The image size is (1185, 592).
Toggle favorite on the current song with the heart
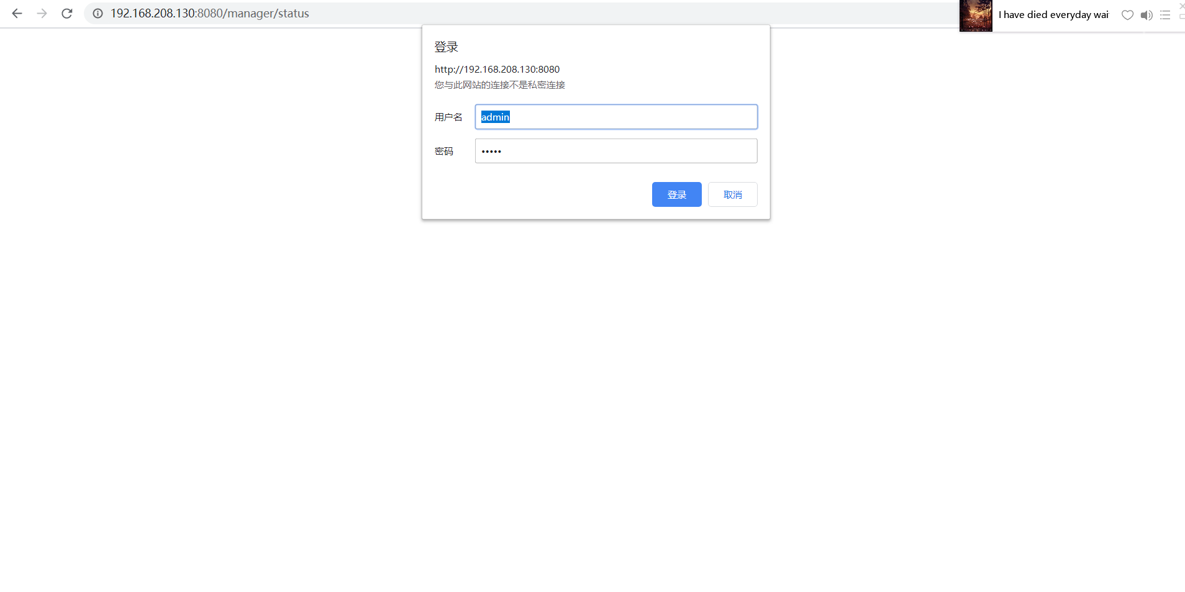point(1127,15)
